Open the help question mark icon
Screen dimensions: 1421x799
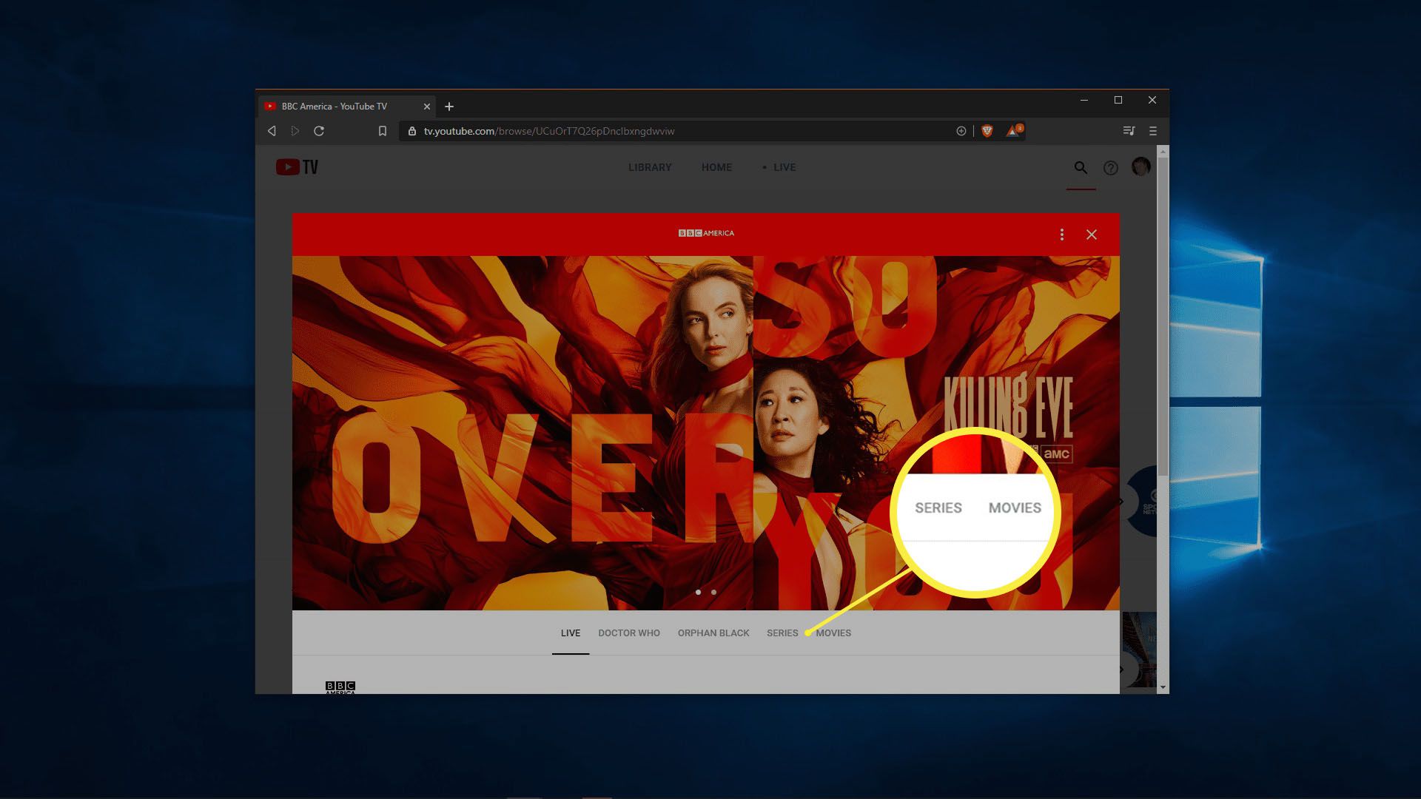click(x=1110, y=168)
